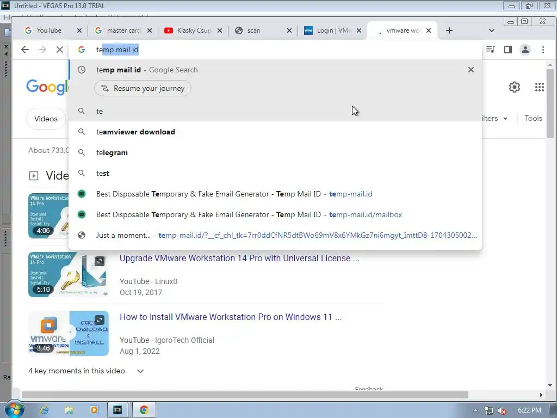
Task: Play the 5:10 VMware Workstation thumbnail
Action: click(69, 274)
